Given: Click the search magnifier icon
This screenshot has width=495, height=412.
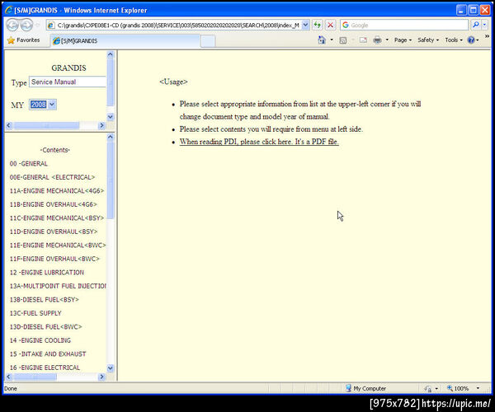Looking at the screenshot, I should (x=475, y=25).
